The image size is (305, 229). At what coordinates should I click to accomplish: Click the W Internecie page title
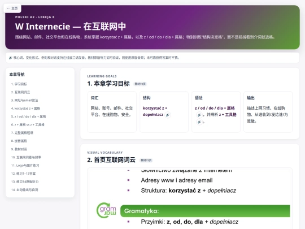[71, 27]
